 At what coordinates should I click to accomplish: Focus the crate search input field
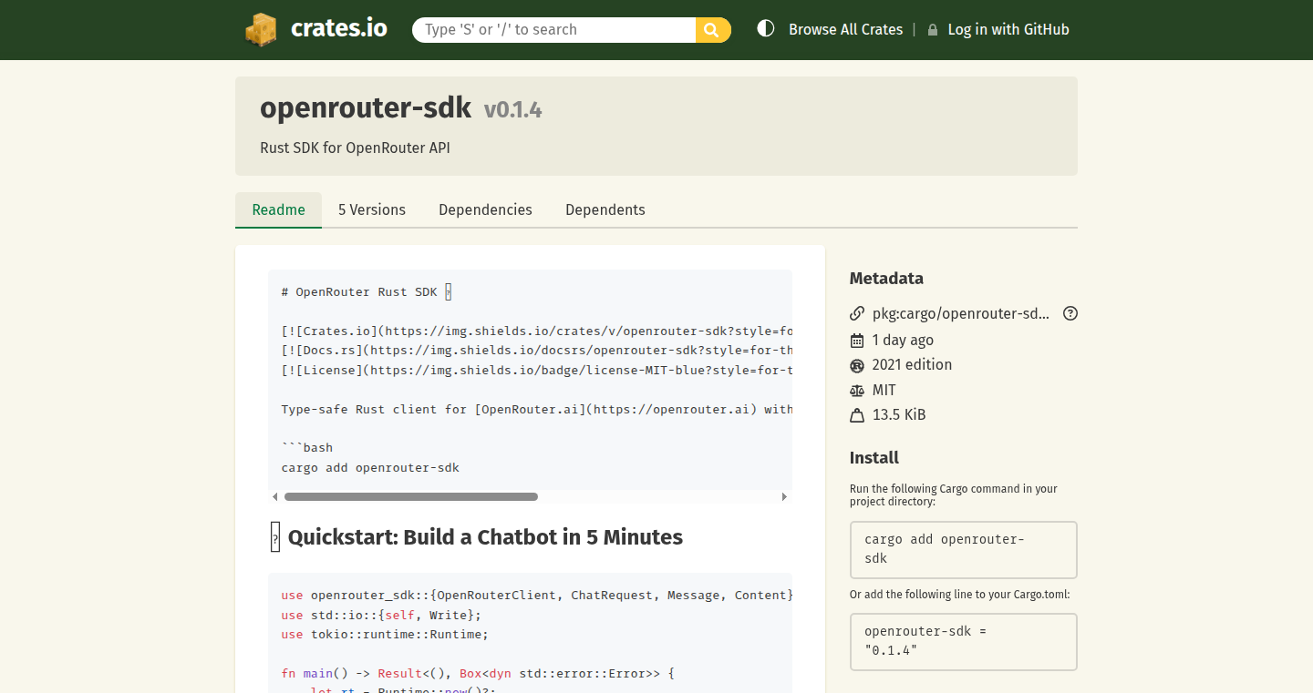pos(554,29)
